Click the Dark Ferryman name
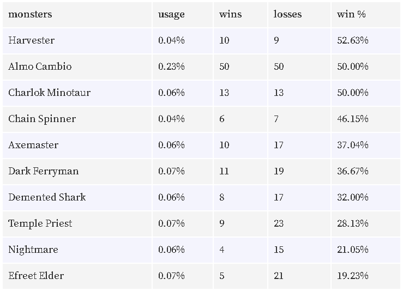 click(44, 171)
